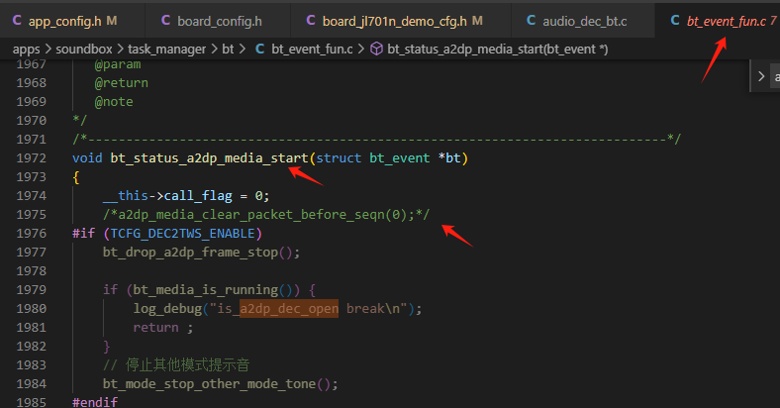
Task: Expand the chevron after soundbox in breadcrumb
Action: (121, 50)
